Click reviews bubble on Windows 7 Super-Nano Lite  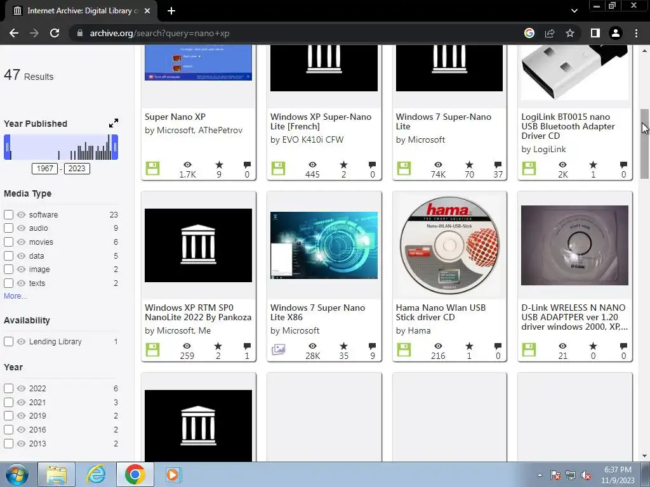(x=498, y=165)
